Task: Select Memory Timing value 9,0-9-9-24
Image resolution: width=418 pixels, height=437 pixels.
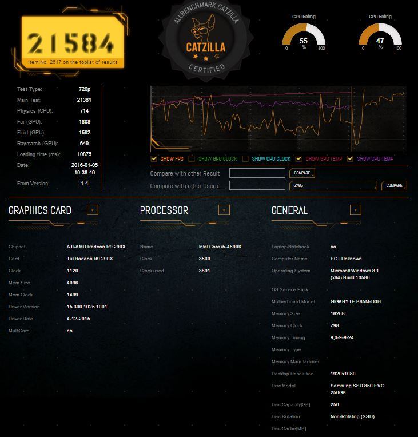Action: (x=342, y=337)
